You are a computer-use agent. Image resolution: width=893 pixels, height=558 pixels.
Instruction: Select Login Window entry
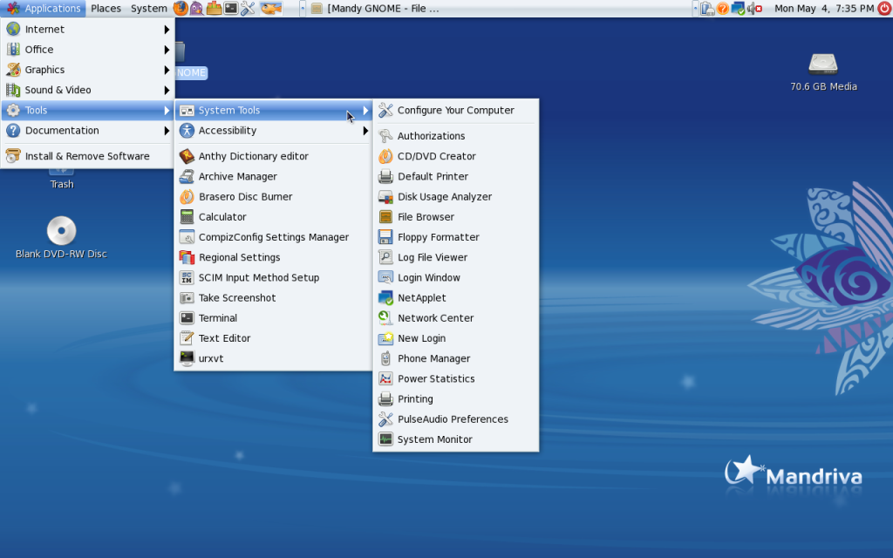(455, 278)
